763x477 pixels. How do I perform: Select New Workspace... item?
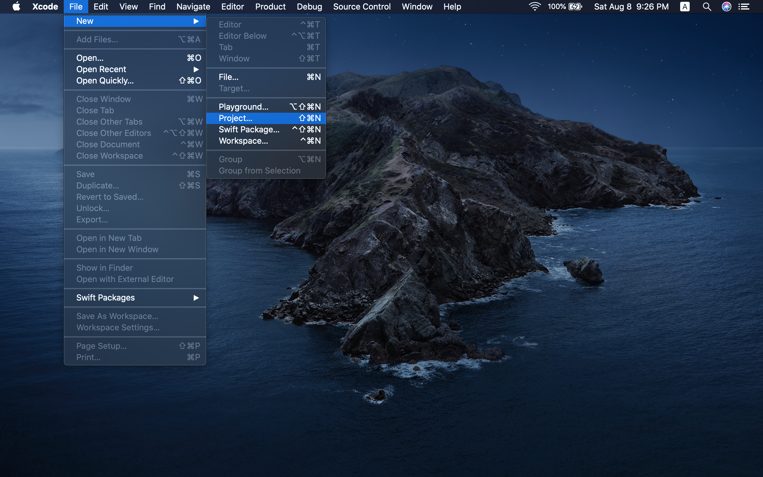coord(266,141)
